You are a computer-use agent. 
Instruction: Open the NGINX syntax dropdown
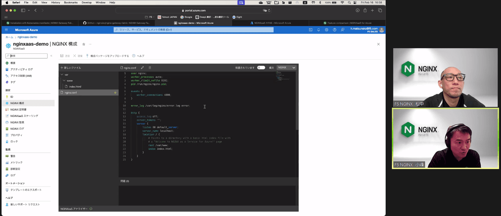(286, 68)
